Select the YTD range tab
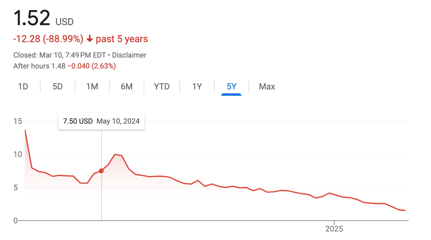431x240 pixels. tap(162, 87)
